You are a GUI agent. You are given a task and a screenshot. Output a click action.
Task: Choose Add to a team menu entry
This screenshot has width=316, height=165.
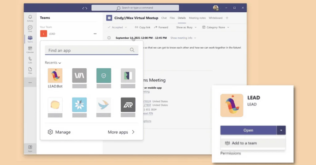pyautogui.click(x=253, y=143)
